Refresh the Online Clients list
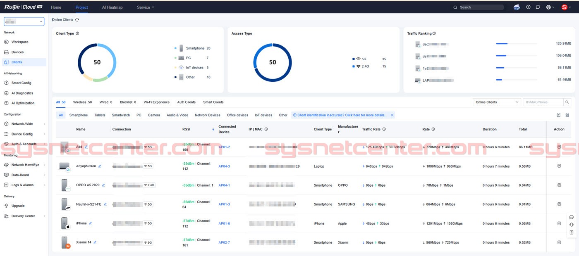579x256 pixels. point(77,20)
